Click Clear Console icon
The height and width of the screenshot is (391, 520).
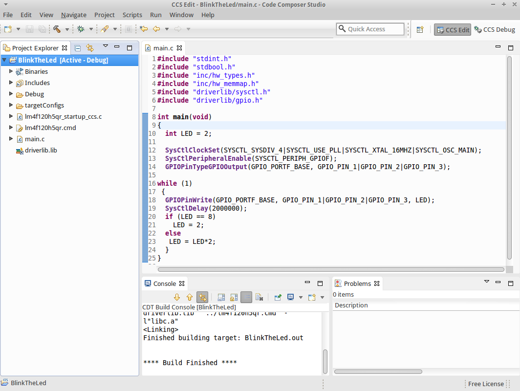point(260,297)
